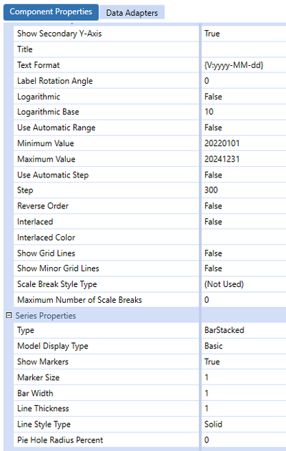286x451 pixels.
Task: Click the empty Title value field
Action: tap(244, 49)
